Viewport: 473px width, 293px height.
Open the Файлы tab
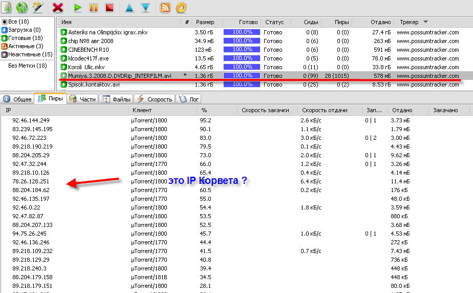[x=117, y=99]
